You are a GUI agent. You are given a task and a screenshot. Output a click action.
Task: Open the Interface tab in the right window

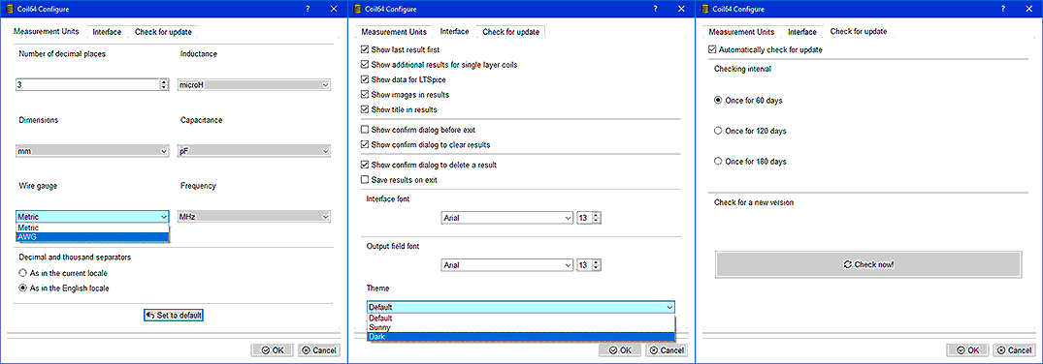(x=802, y=32)
